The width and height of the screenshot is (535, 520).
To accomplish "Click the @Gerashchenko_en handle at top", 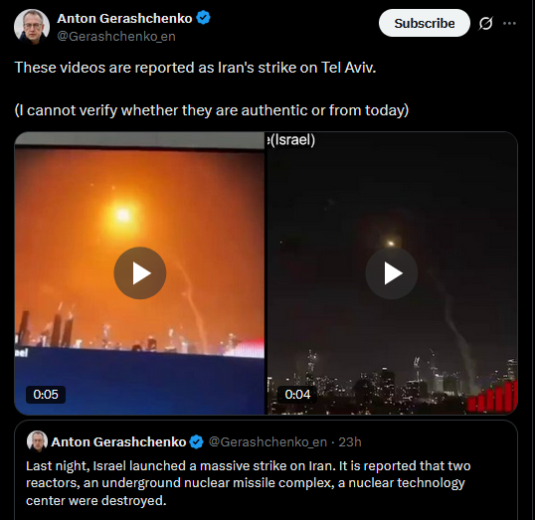I will click(x=116, y=36).
